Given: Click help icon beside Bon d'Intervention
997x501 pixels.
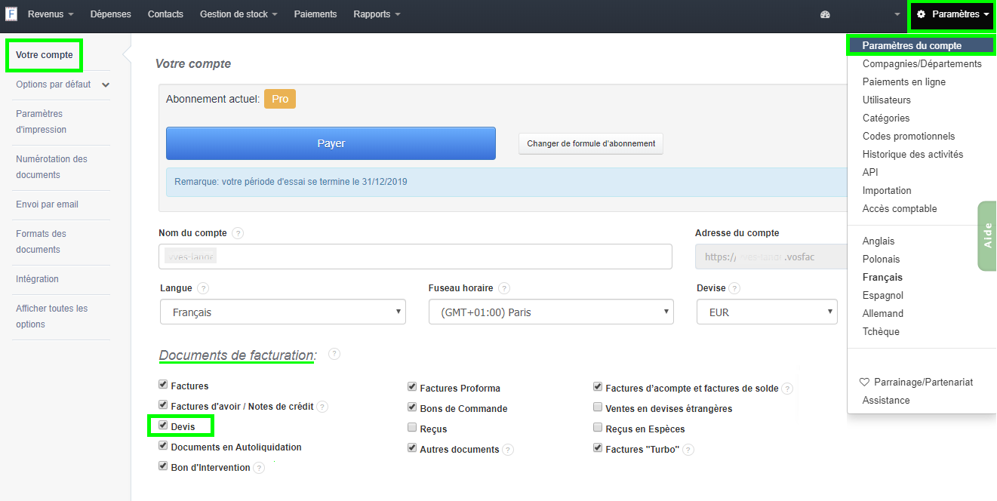Looking at the screenshot, I should (x=259, y=467).
